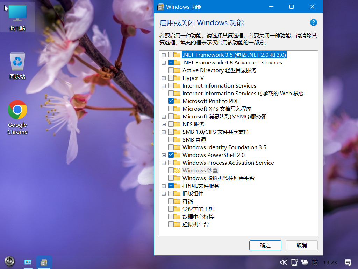Image resolution: width=358 pixels, height=269 pixels.
Task: Select the Active Directory 轻型目录服务 label
Action: [x=220, y=70]
